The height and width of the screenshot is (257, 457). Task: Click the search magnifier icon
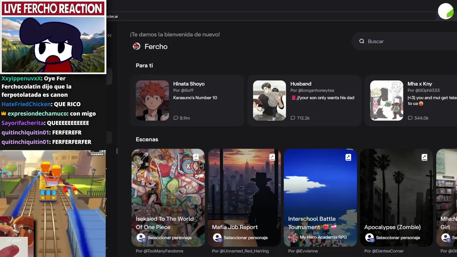click(362, 41)
